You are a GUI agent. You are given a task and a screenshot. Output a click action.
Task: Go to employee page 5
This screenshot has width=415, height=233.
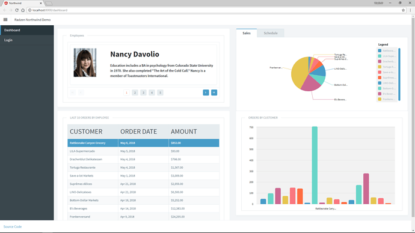coord(160,92)
